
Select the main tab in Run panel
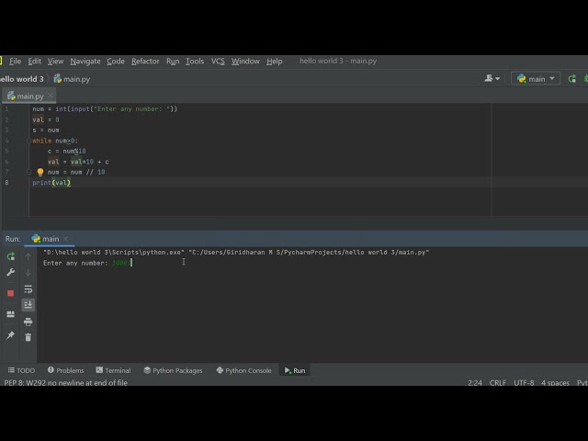(x=45, y=239)
